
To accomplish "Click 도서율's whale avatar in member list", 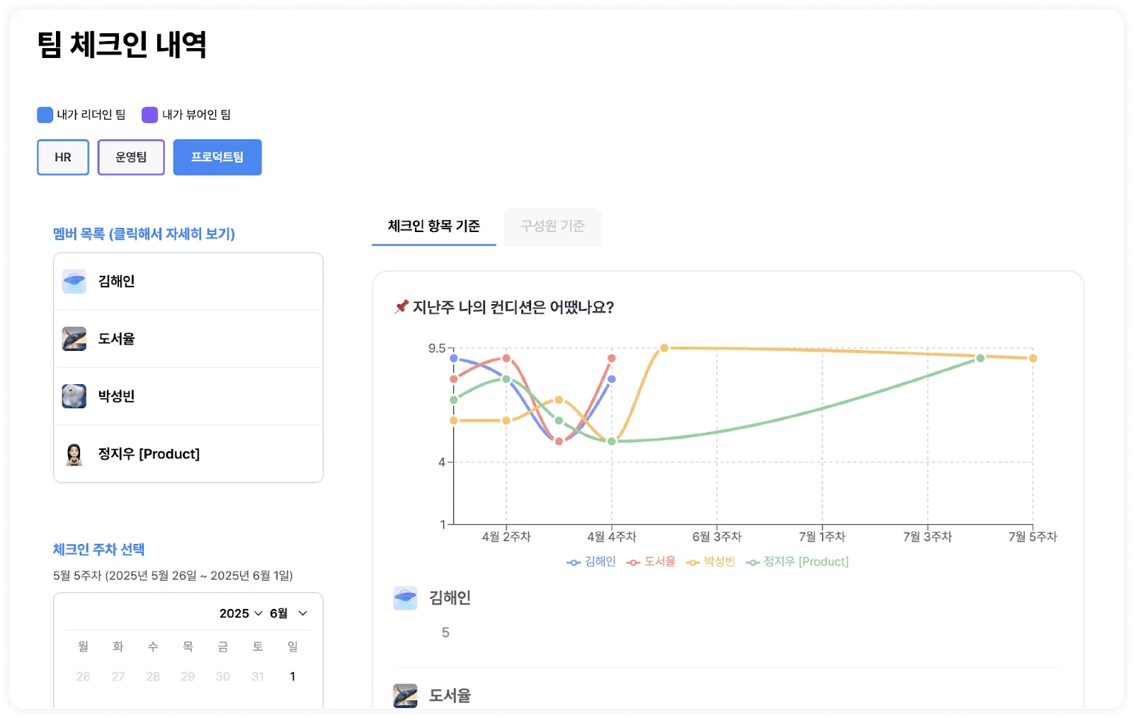I will [74, 339].
